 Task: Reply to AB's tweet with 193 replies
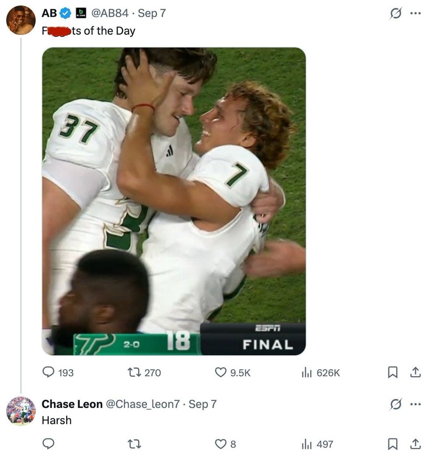click(49, 372)
